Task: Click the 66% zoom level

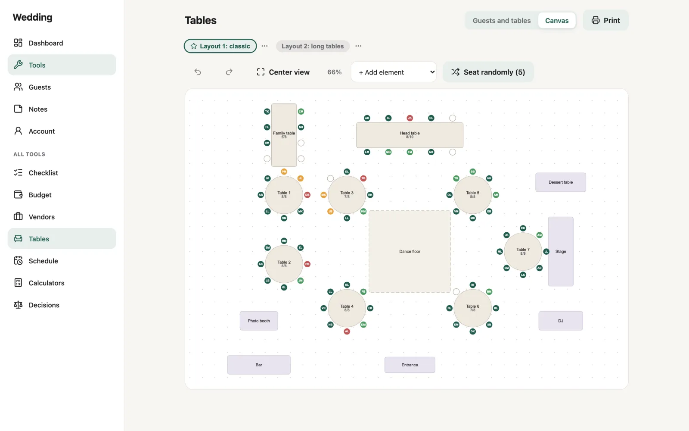Action: (334, 72)
